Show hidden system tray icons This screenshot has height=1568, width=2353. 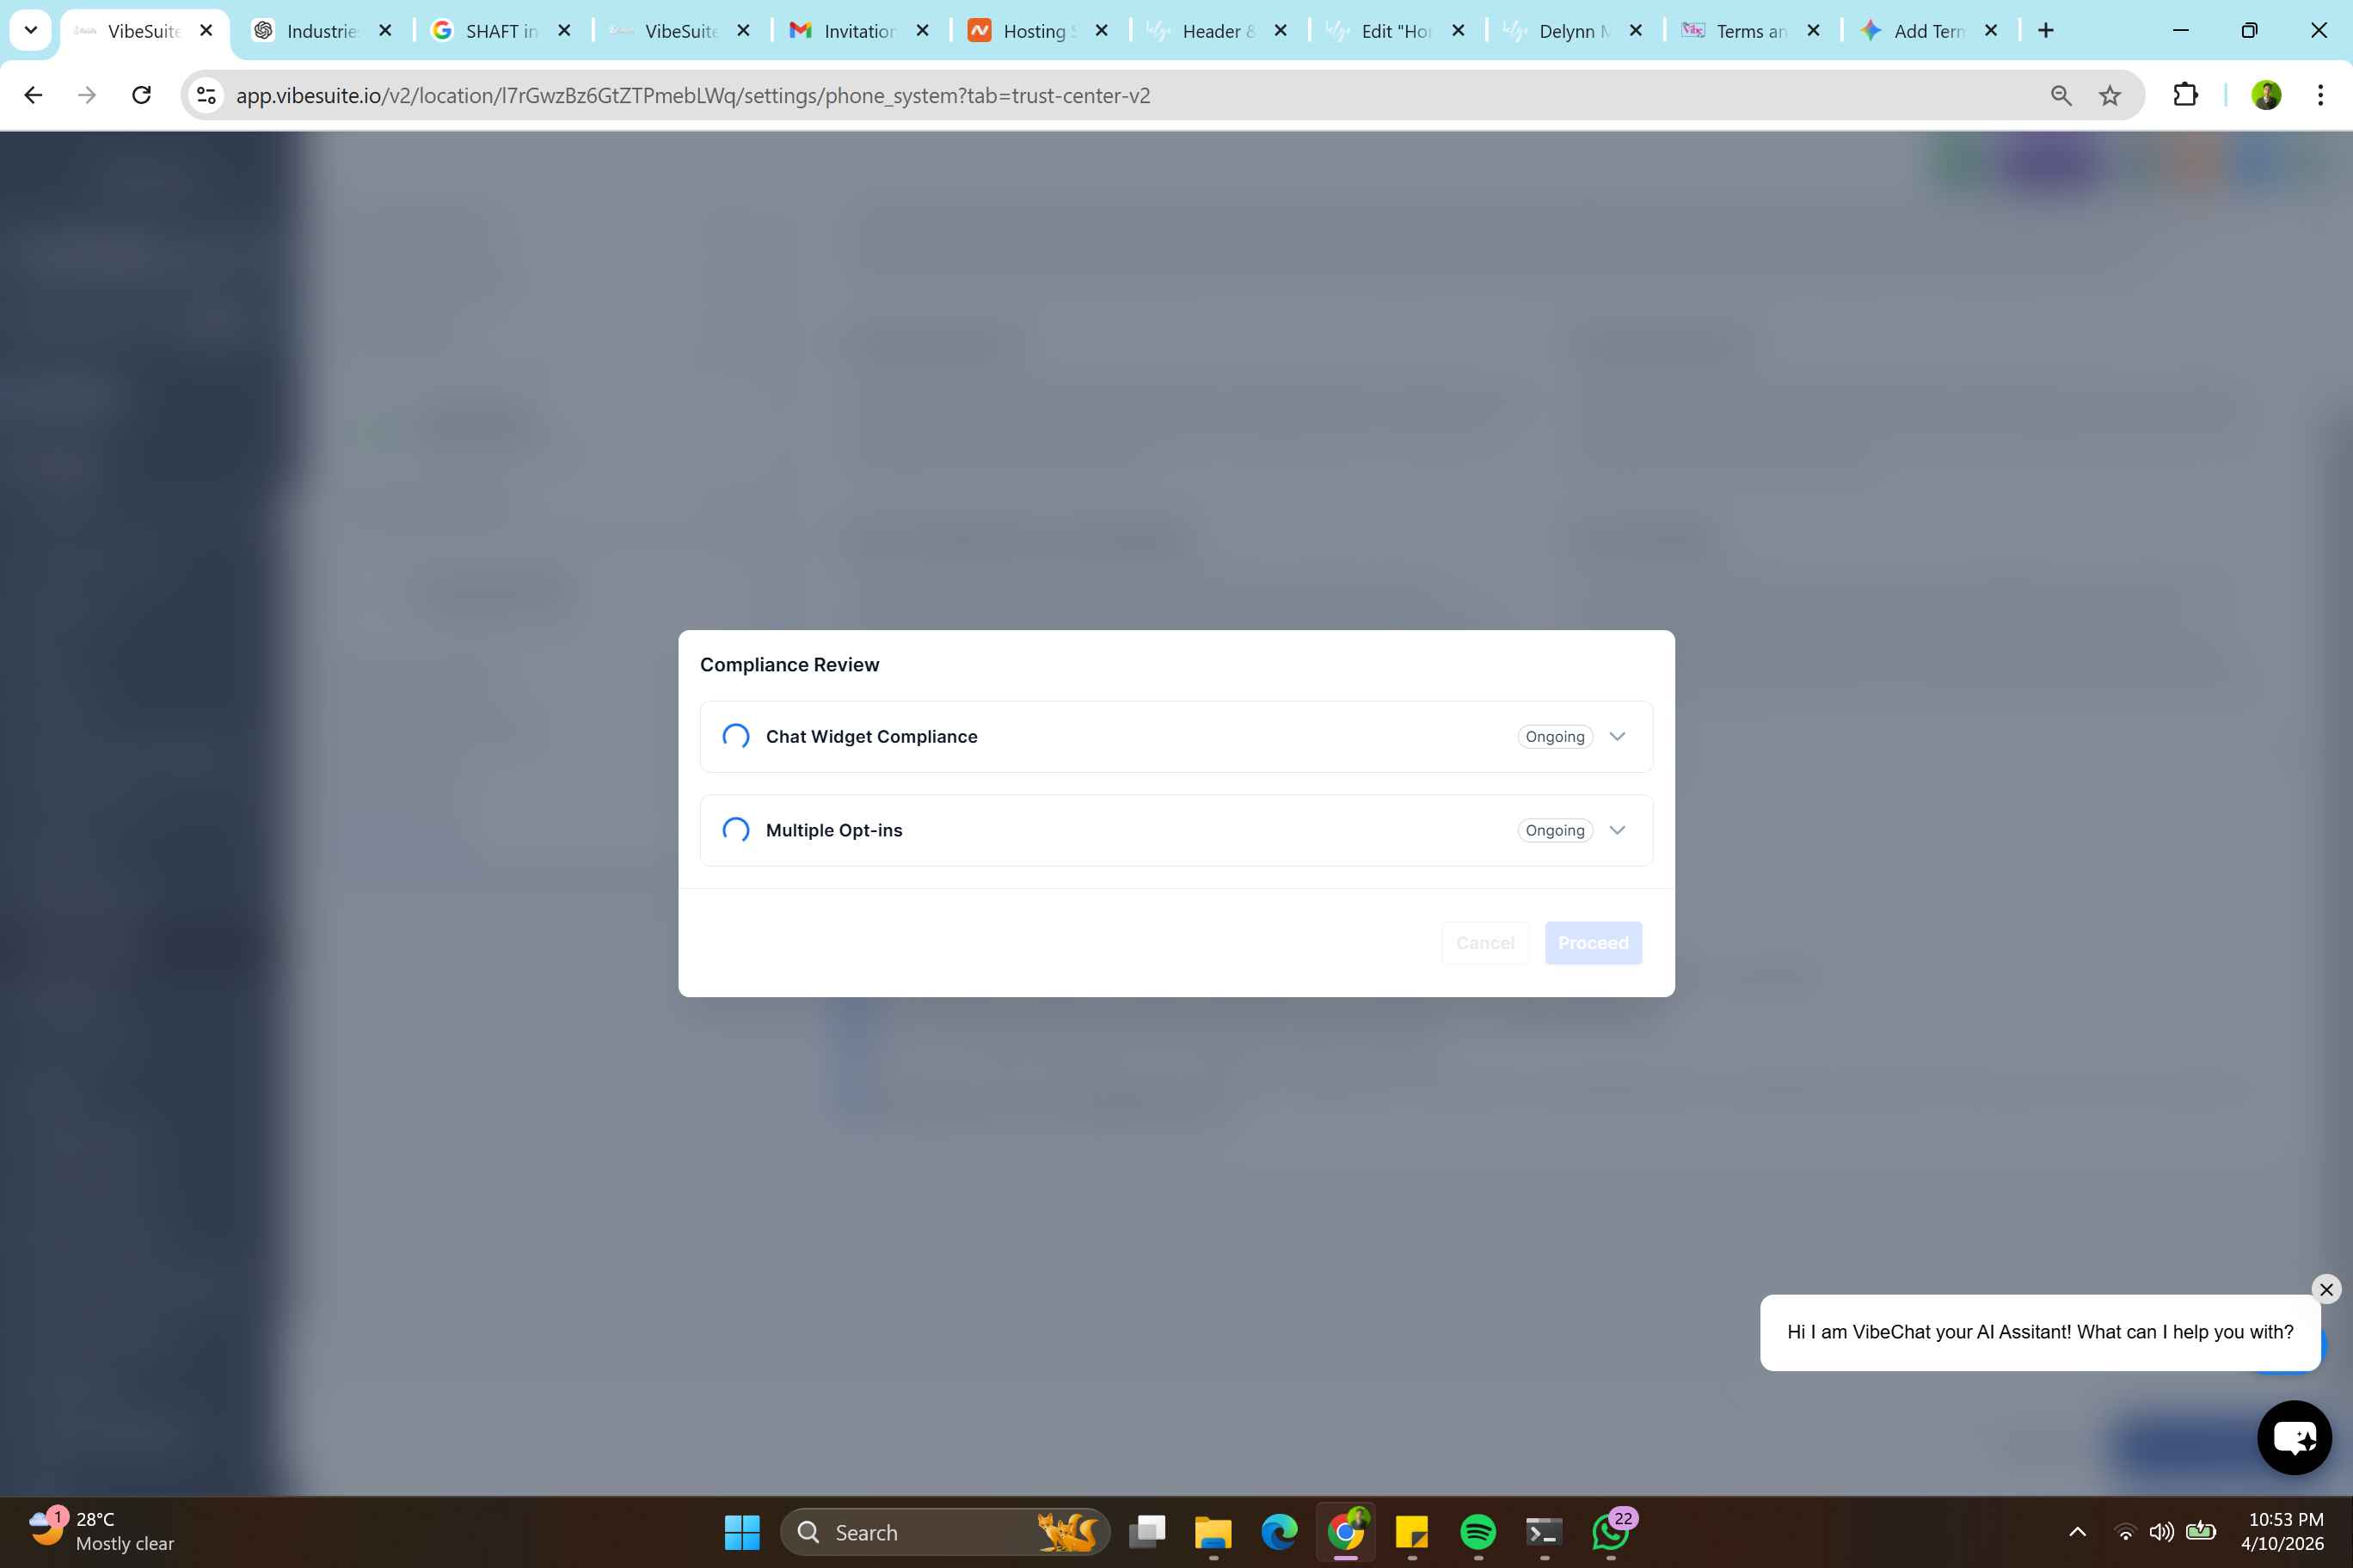click(2077, 1532)
